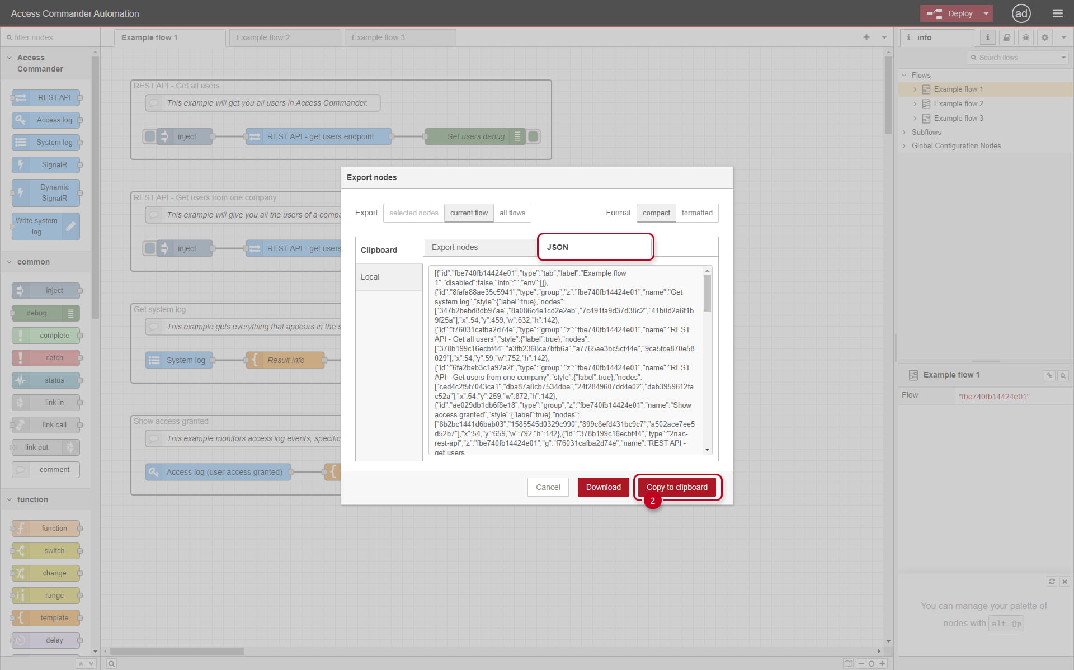
Task: Expand Global Configuration Nodes section
Action: [905, 145]
